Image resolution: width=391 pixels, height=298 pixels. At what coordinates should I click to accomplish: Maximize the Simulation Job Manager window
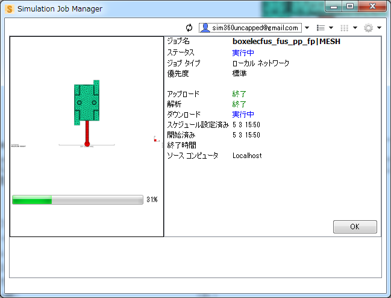tap(350, 6)
